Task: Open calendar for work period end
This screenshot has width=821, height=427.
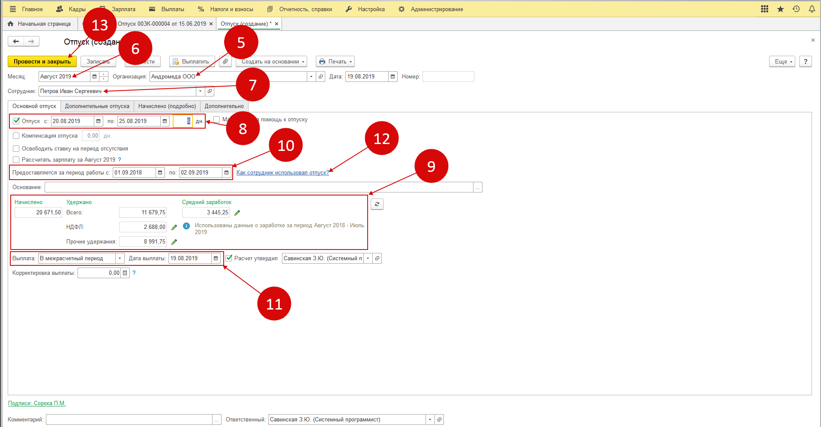Action: 226,173
